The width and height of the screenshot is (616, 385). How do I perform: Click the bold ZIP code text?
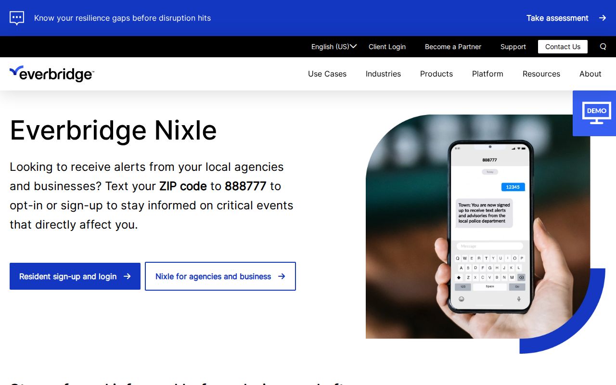(183, 186)
